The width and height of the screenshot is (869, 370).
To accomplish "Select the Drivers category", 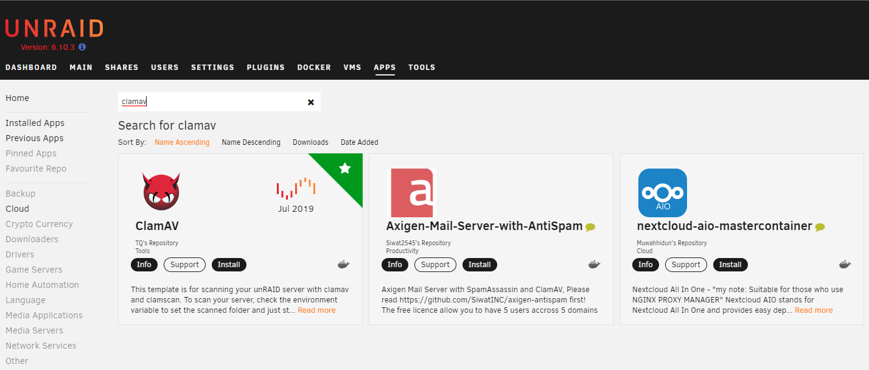I will pyautogui.click(x=19, y=254).
